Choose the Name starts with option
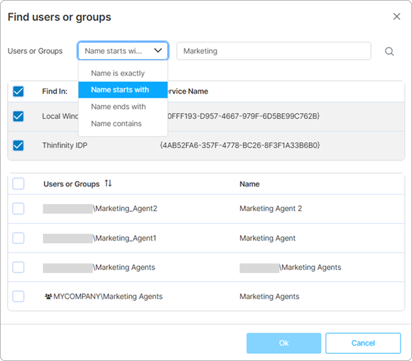The height and width of the screenshot is (361, 412). pos(122,90)
